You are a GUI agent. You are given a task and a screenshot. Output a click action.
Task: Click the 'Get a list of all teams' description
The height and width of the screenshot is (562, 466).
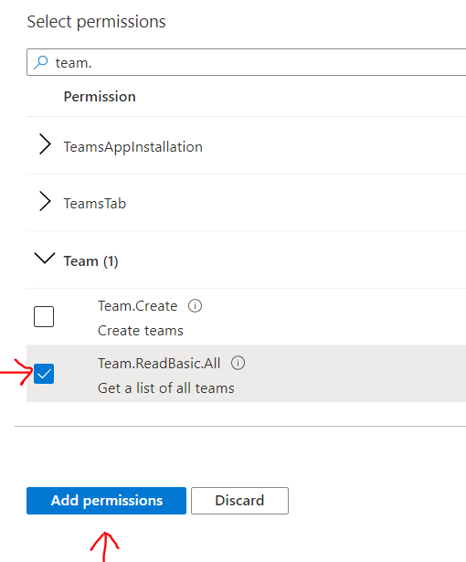point(166,387)
